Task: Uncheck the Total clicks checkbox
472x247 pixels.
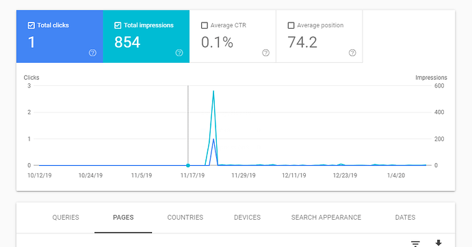Action: [31, 25]
